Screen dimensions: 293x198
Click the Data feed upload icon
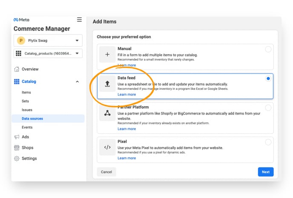coord(107,84)
